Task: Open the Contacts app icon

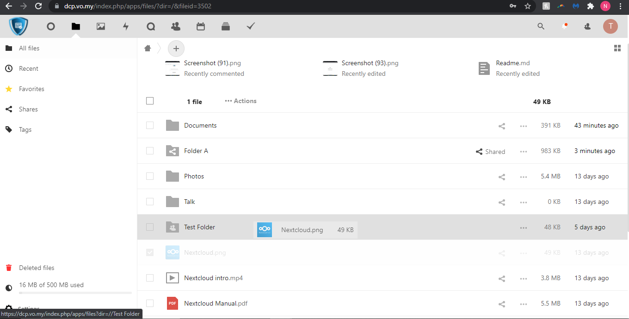Action: tap(176, 26)
